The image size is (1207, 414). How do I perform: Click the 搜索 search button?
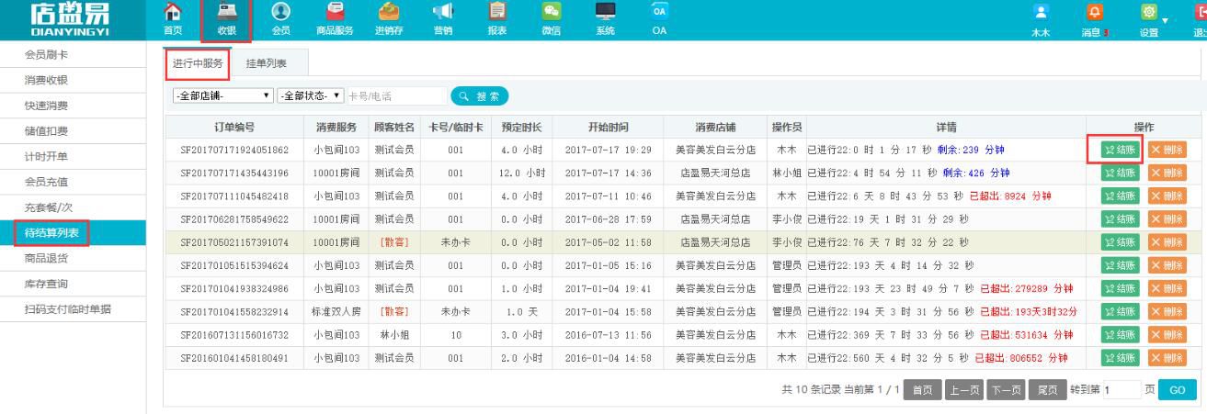[480, 95]
